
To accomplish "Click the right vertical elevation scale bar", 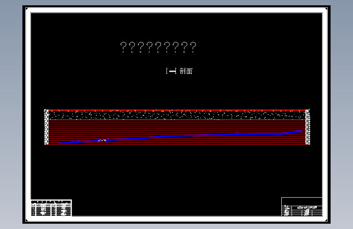I will pyautogui.click(x=307, y=127).
